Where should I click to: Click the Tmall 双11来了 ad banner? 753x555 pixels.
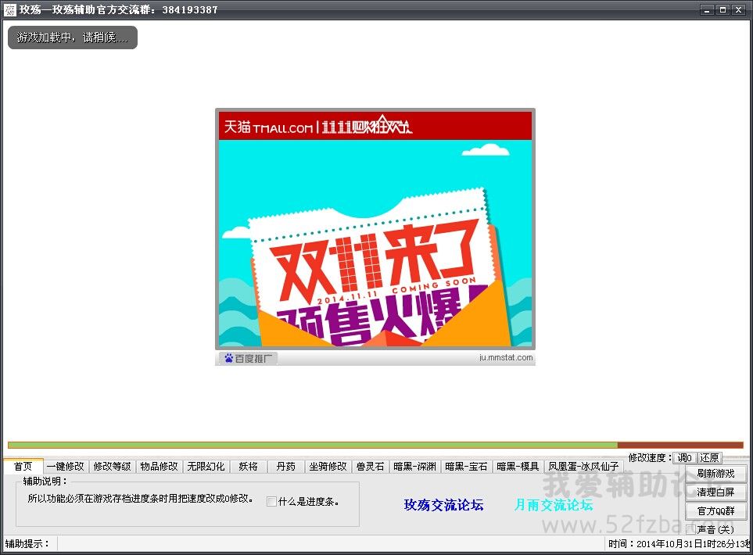[x=375, y=230]
